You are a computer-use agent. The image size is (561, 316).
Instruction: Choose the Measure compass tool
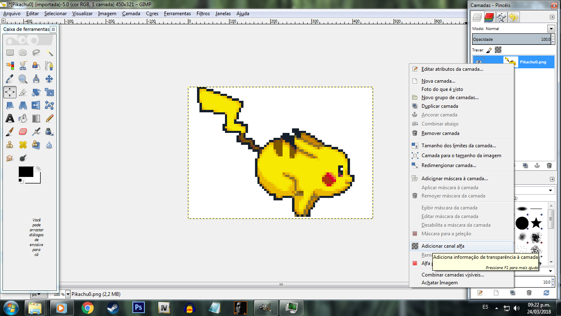(x=36, y=79)
